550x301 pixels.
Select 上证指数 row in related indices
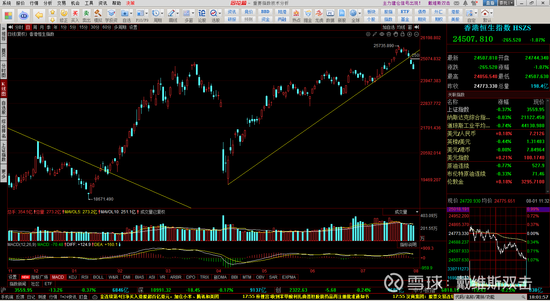pos(496,109)
